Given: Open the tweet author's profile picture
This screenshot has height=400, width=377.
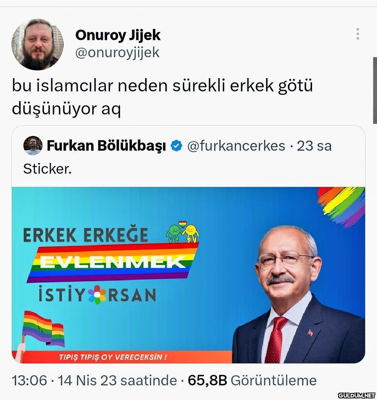Looking at the screenshot, I should coord(38,44).
